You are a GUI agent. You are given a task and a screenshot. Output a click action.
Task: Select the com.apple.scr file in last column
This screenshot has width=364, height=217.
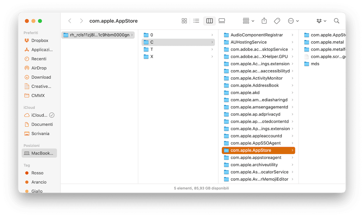pyautogui.click(x=324, y=56)
